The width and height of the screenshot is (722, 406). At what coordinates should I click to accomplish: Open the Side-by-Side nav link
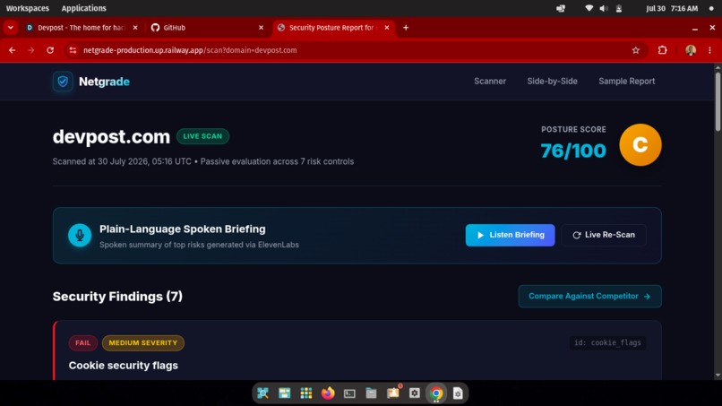pyautogui.click(x=552, y=81)
